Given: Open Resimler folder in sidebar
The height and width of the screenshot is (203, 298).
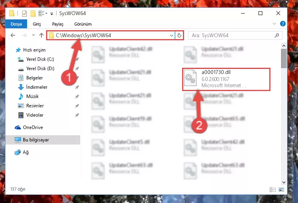Looking at the screenshot, I should click(x=31, y=106).
